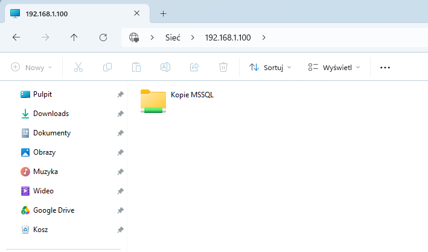This screenshot has height=252, width=428.
Task: Select Dokumenty in the sidebar
Action: 51,133
